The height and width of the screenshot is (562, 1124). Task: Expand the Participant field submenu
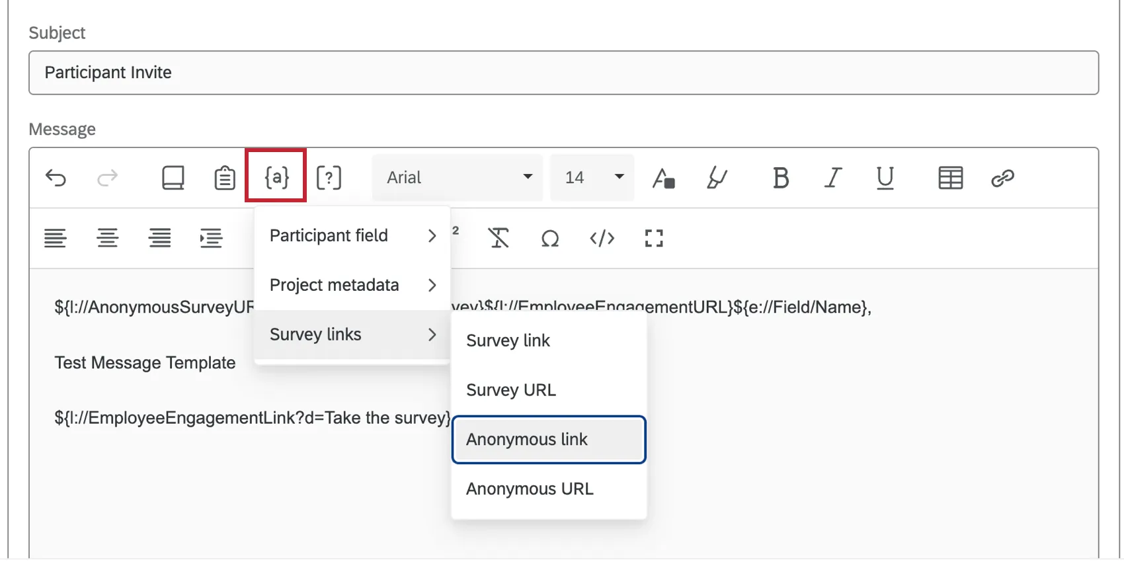click(x=352, y=236)
